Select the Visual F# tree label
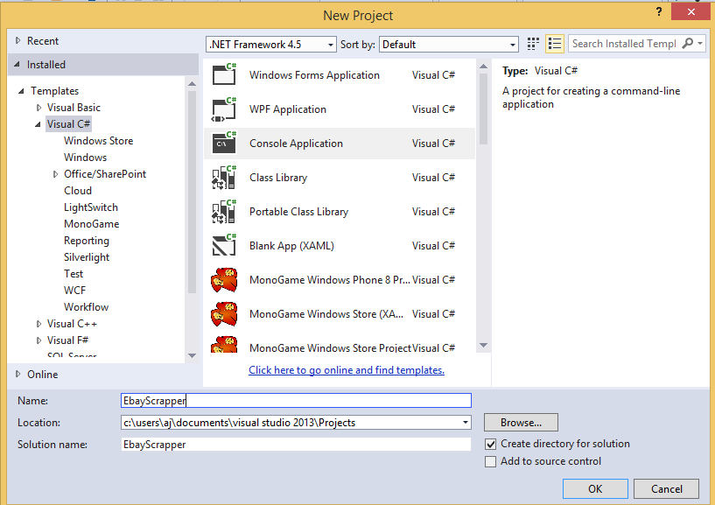This screenshot has width=715, height=505. (x=67, y=340)
